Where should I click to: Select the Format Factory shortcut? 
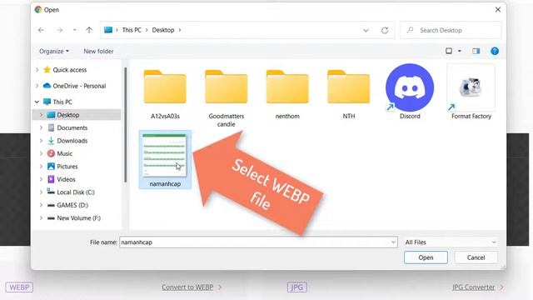tap(471, 92)
